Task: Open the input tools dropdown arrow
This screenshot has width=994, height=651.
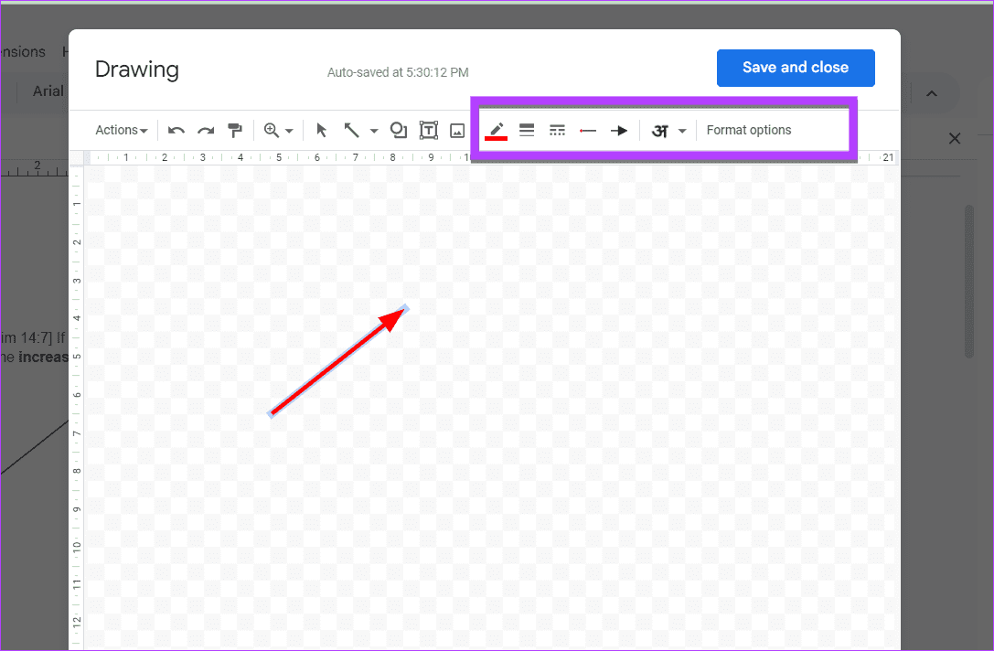Action: point(682,132)
